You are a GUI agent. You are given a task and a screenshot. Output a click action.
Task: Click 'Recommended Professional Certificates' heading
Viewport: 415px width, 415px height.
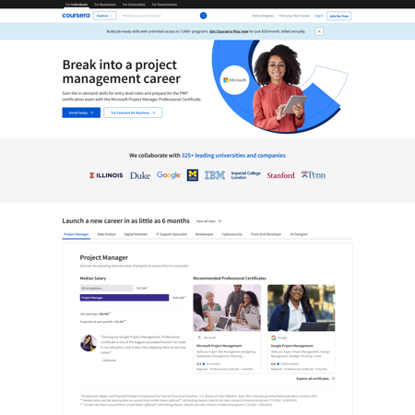click(x=230, y=279)
